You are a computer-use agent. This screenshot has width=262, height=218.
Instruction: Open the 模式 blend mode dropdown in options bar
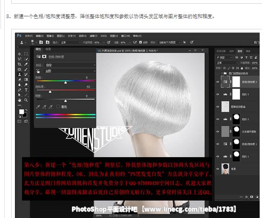tap(70, 42)
